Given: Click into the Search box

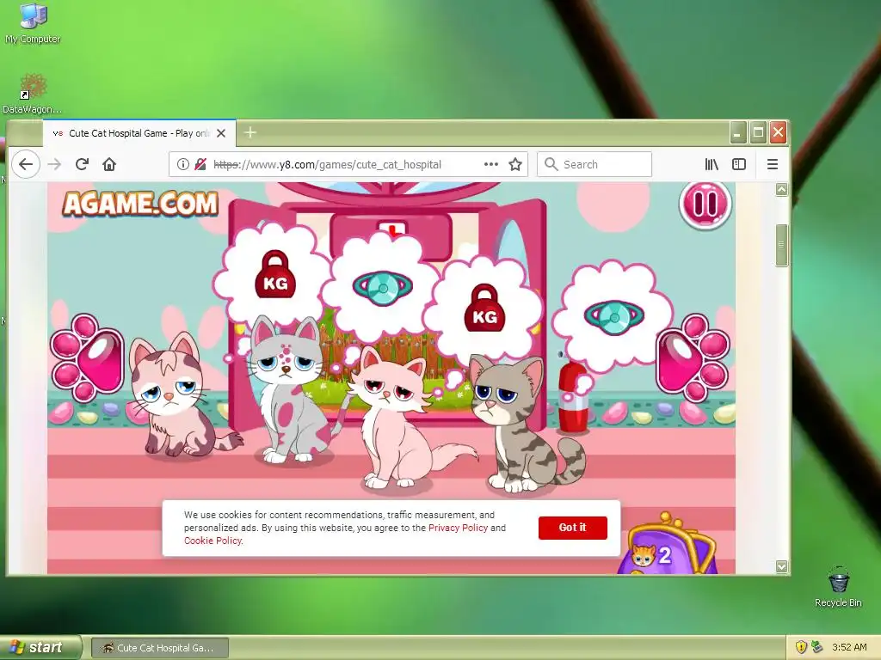Looking at the screenshot, I should (x=595, y=164).
